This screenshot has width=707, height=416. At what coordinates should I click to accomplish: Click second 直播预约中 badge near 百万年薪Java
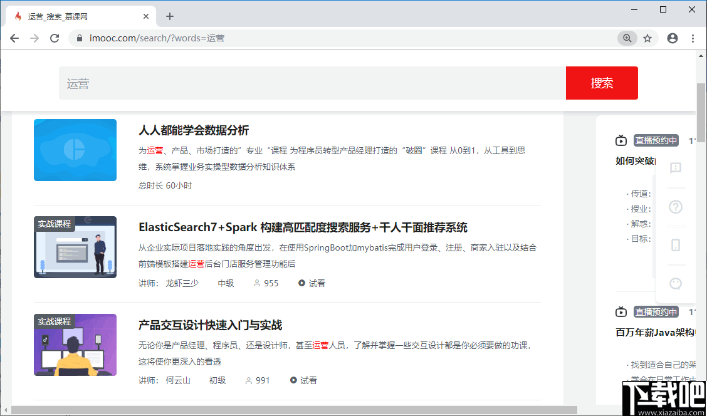coord(656,312)
